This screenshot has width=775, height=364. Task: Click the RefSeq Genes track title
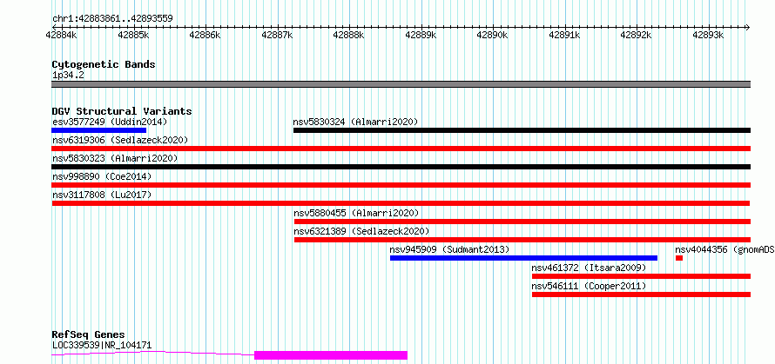[x=89, y=335]
